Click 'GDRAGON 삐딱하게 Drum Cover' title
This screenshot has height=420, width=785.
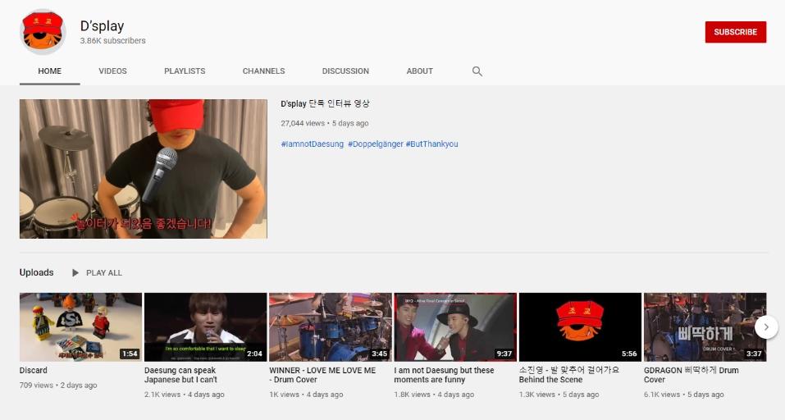pos(691,375)
